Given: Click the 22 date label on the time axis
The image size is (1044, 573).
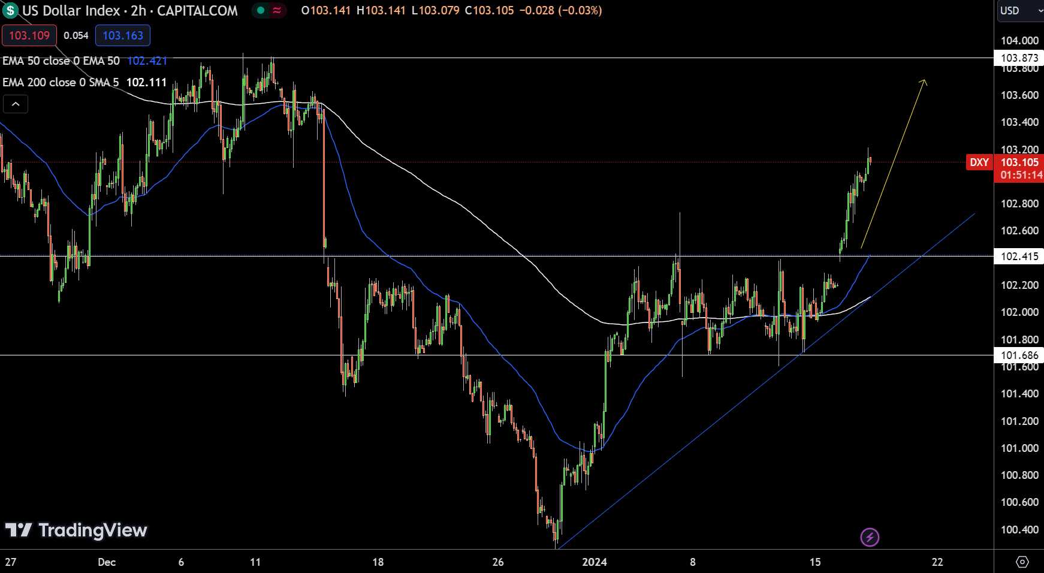Looking at the screenshot, I should (x=937, y=562).
